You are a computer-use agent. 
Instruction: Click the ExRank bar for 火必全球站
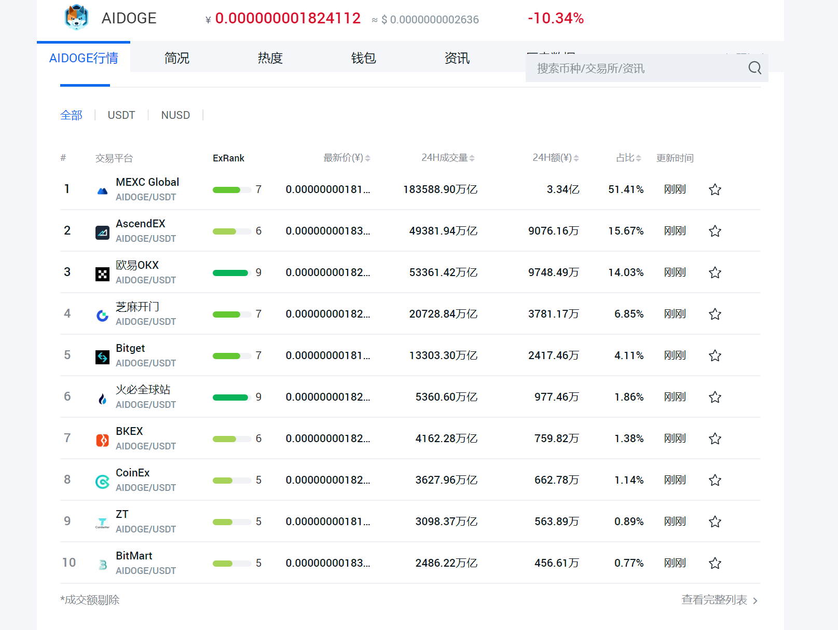pos(231,398)
